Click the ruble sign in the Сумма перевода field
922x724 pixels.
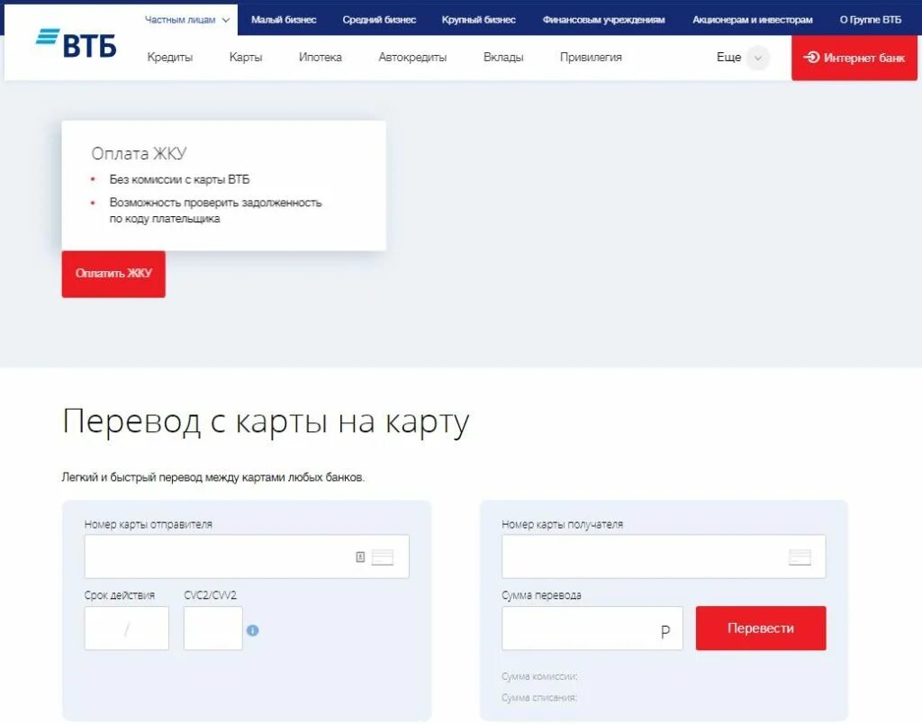pyautogui.click(x=665, y=631)
